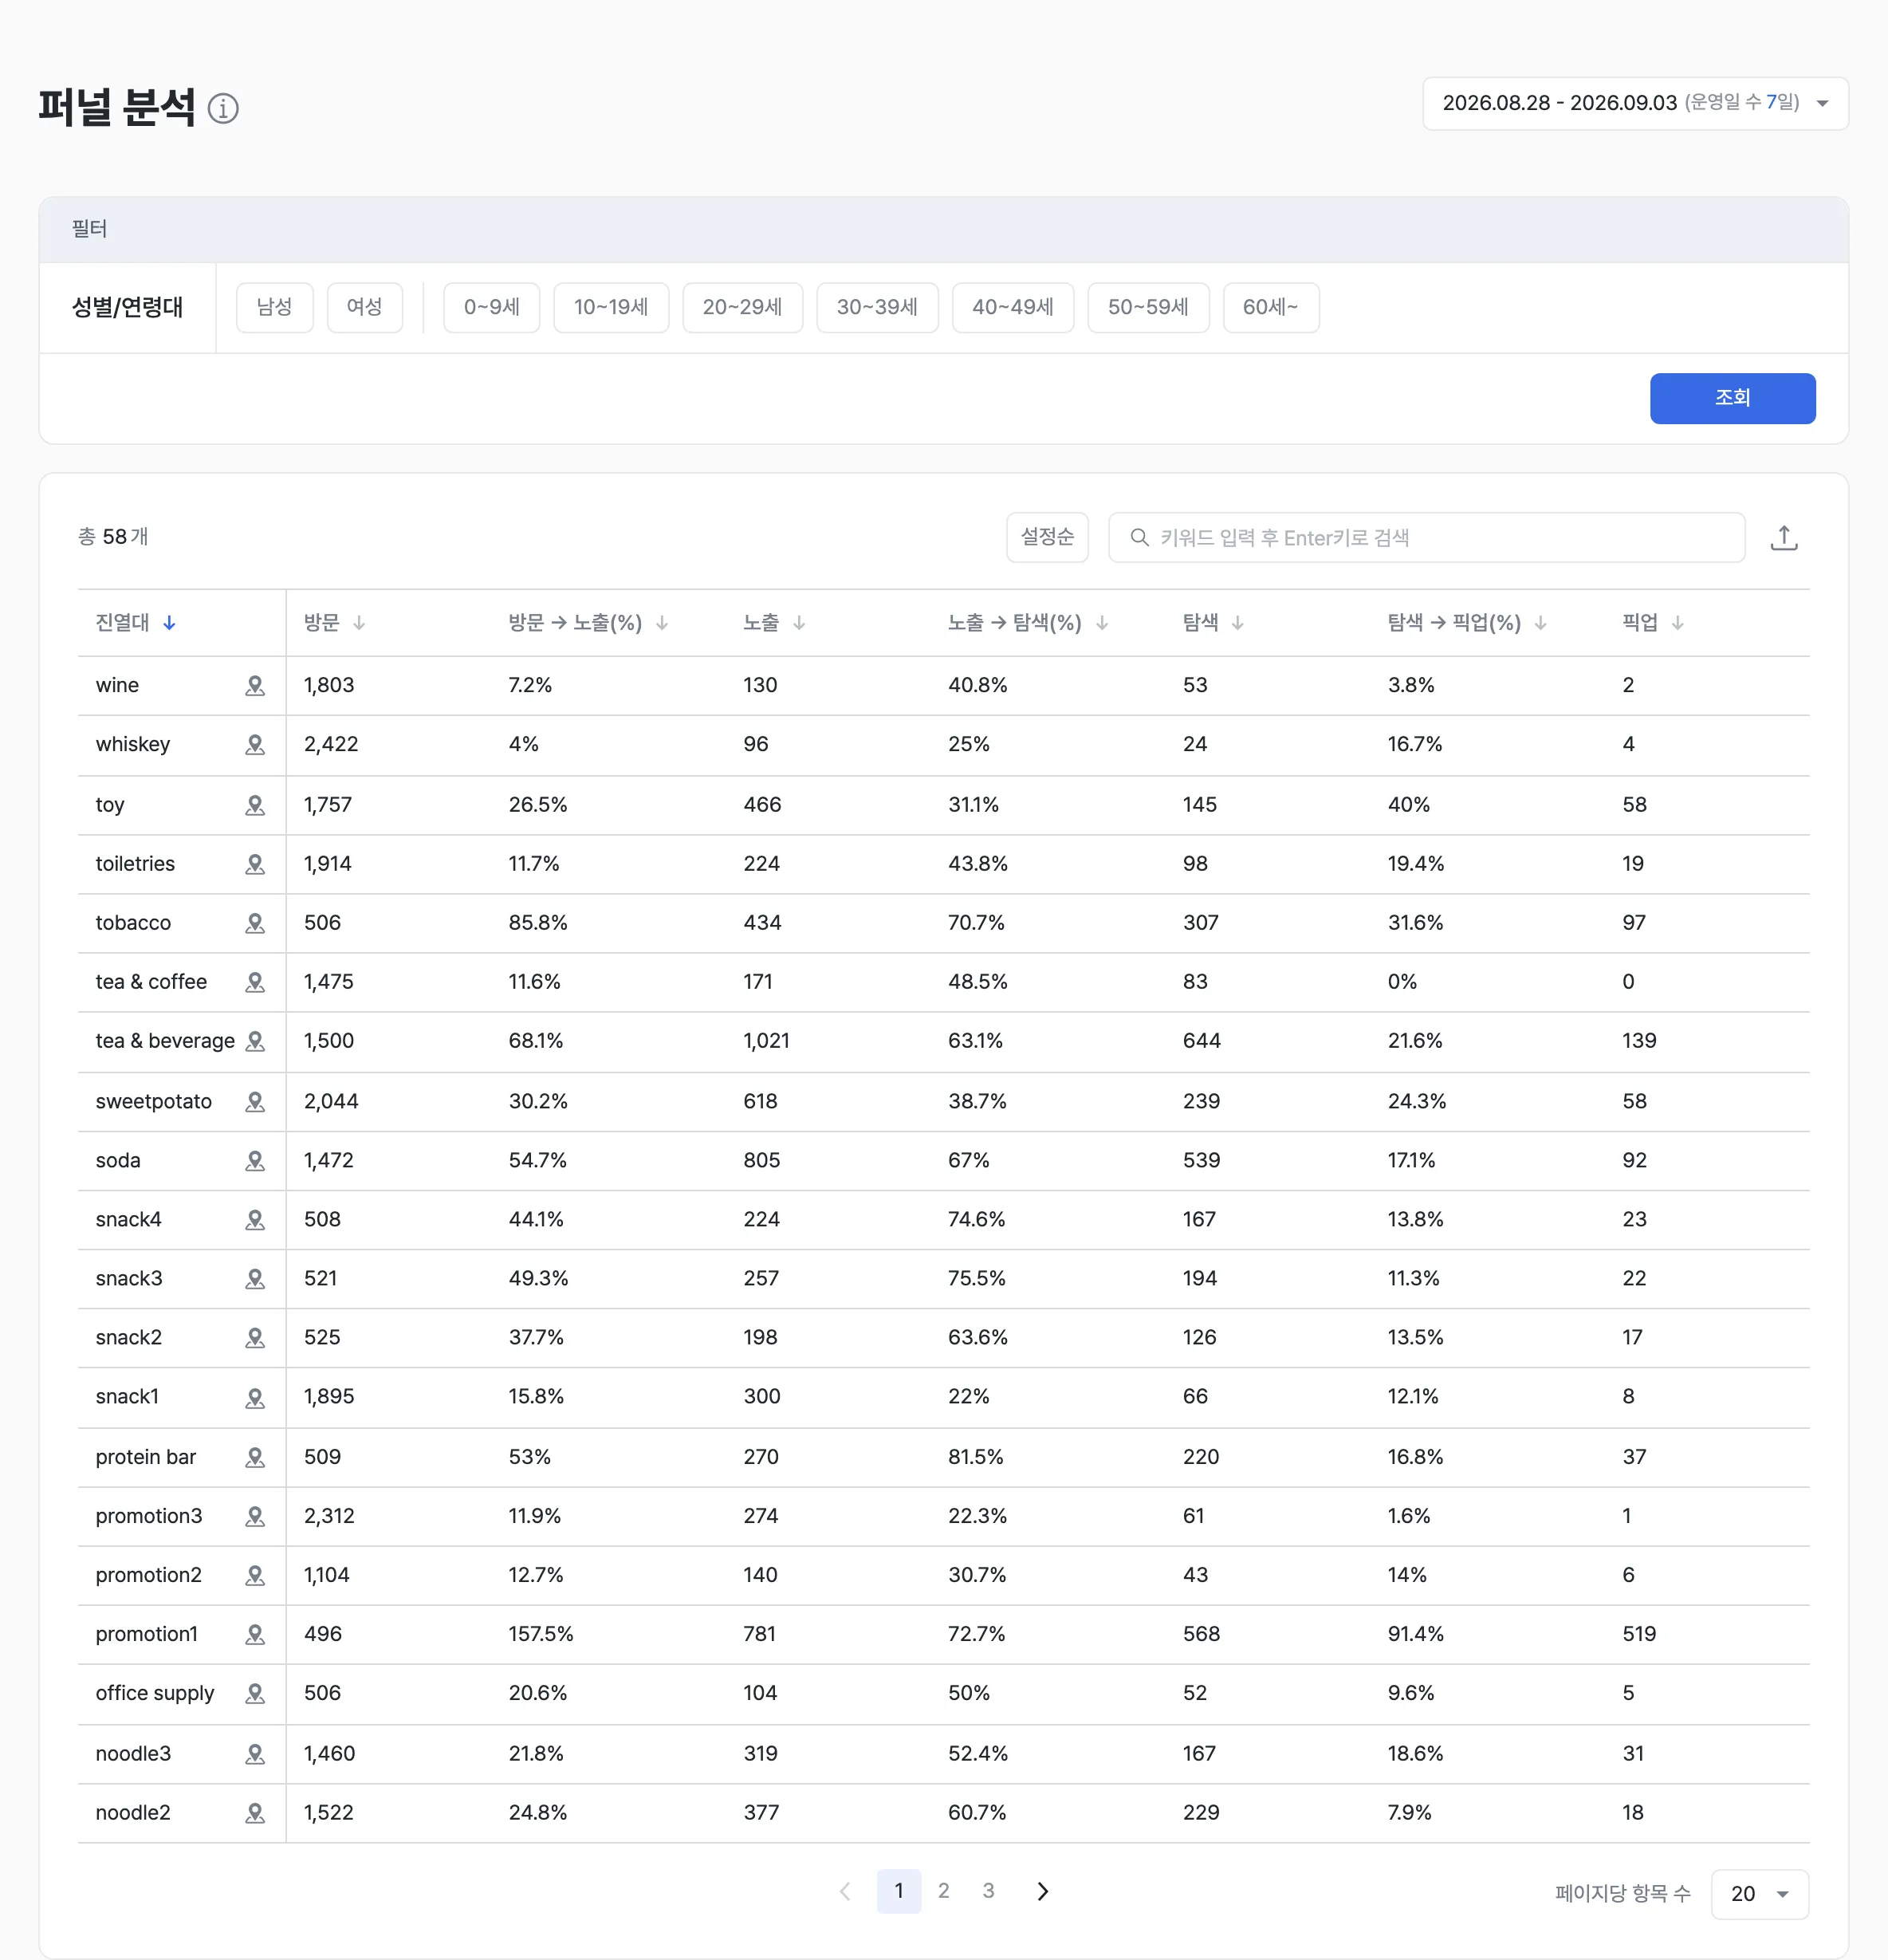Image resolution: width=1888 pixels, height=1960 pixels.
Task: Sort by the 탐색 column arrow
Action: click(1237, 623)
